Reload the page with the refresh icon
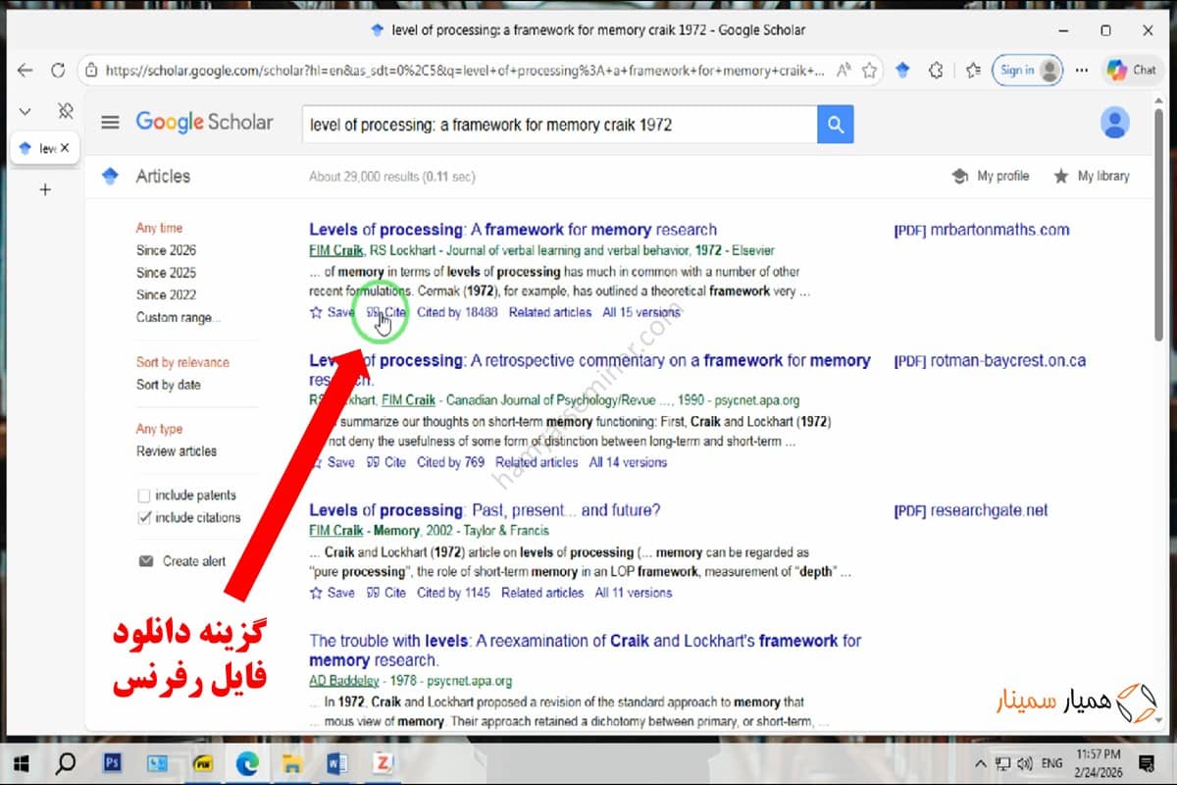Viewport: 1177px width, 785px height. [58, 71]
